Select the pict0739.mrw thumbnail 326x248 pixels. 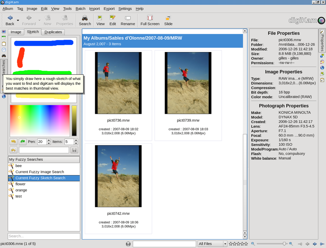point(188,83)
